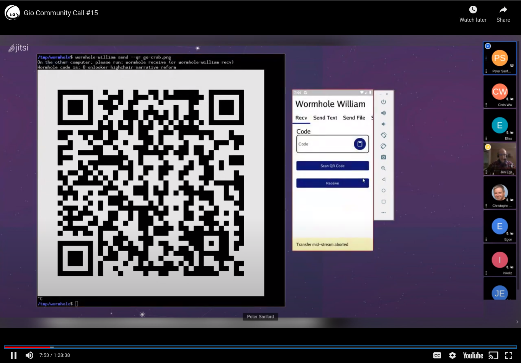
Task: Pause the video playback
Action: point(13,355)
